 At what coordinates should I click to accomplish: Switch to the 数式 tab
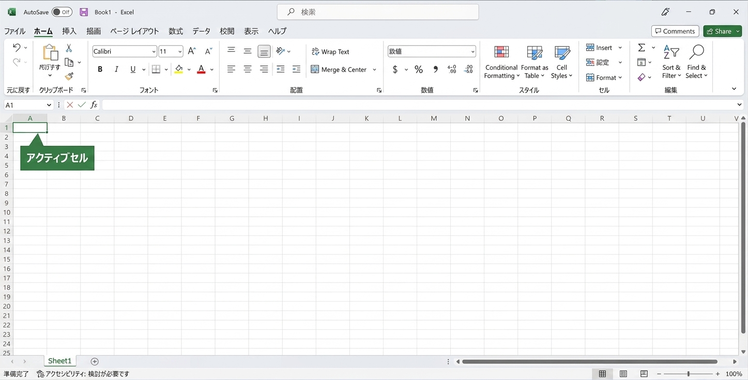176,31
